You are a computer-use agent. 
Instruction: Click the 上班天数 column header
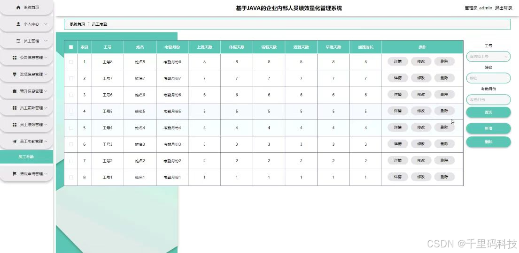pyautogui.click(x=204, y=47)
